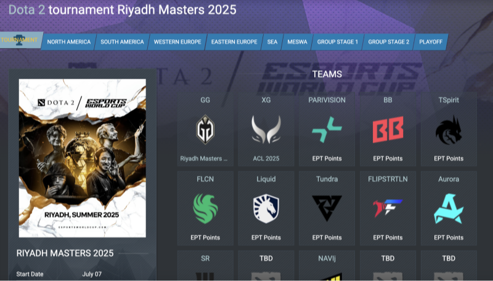The height and width of the screenshot is (281, 493).
Task: Click the PARIVISION team logo
Action: (x=327, y=129)
